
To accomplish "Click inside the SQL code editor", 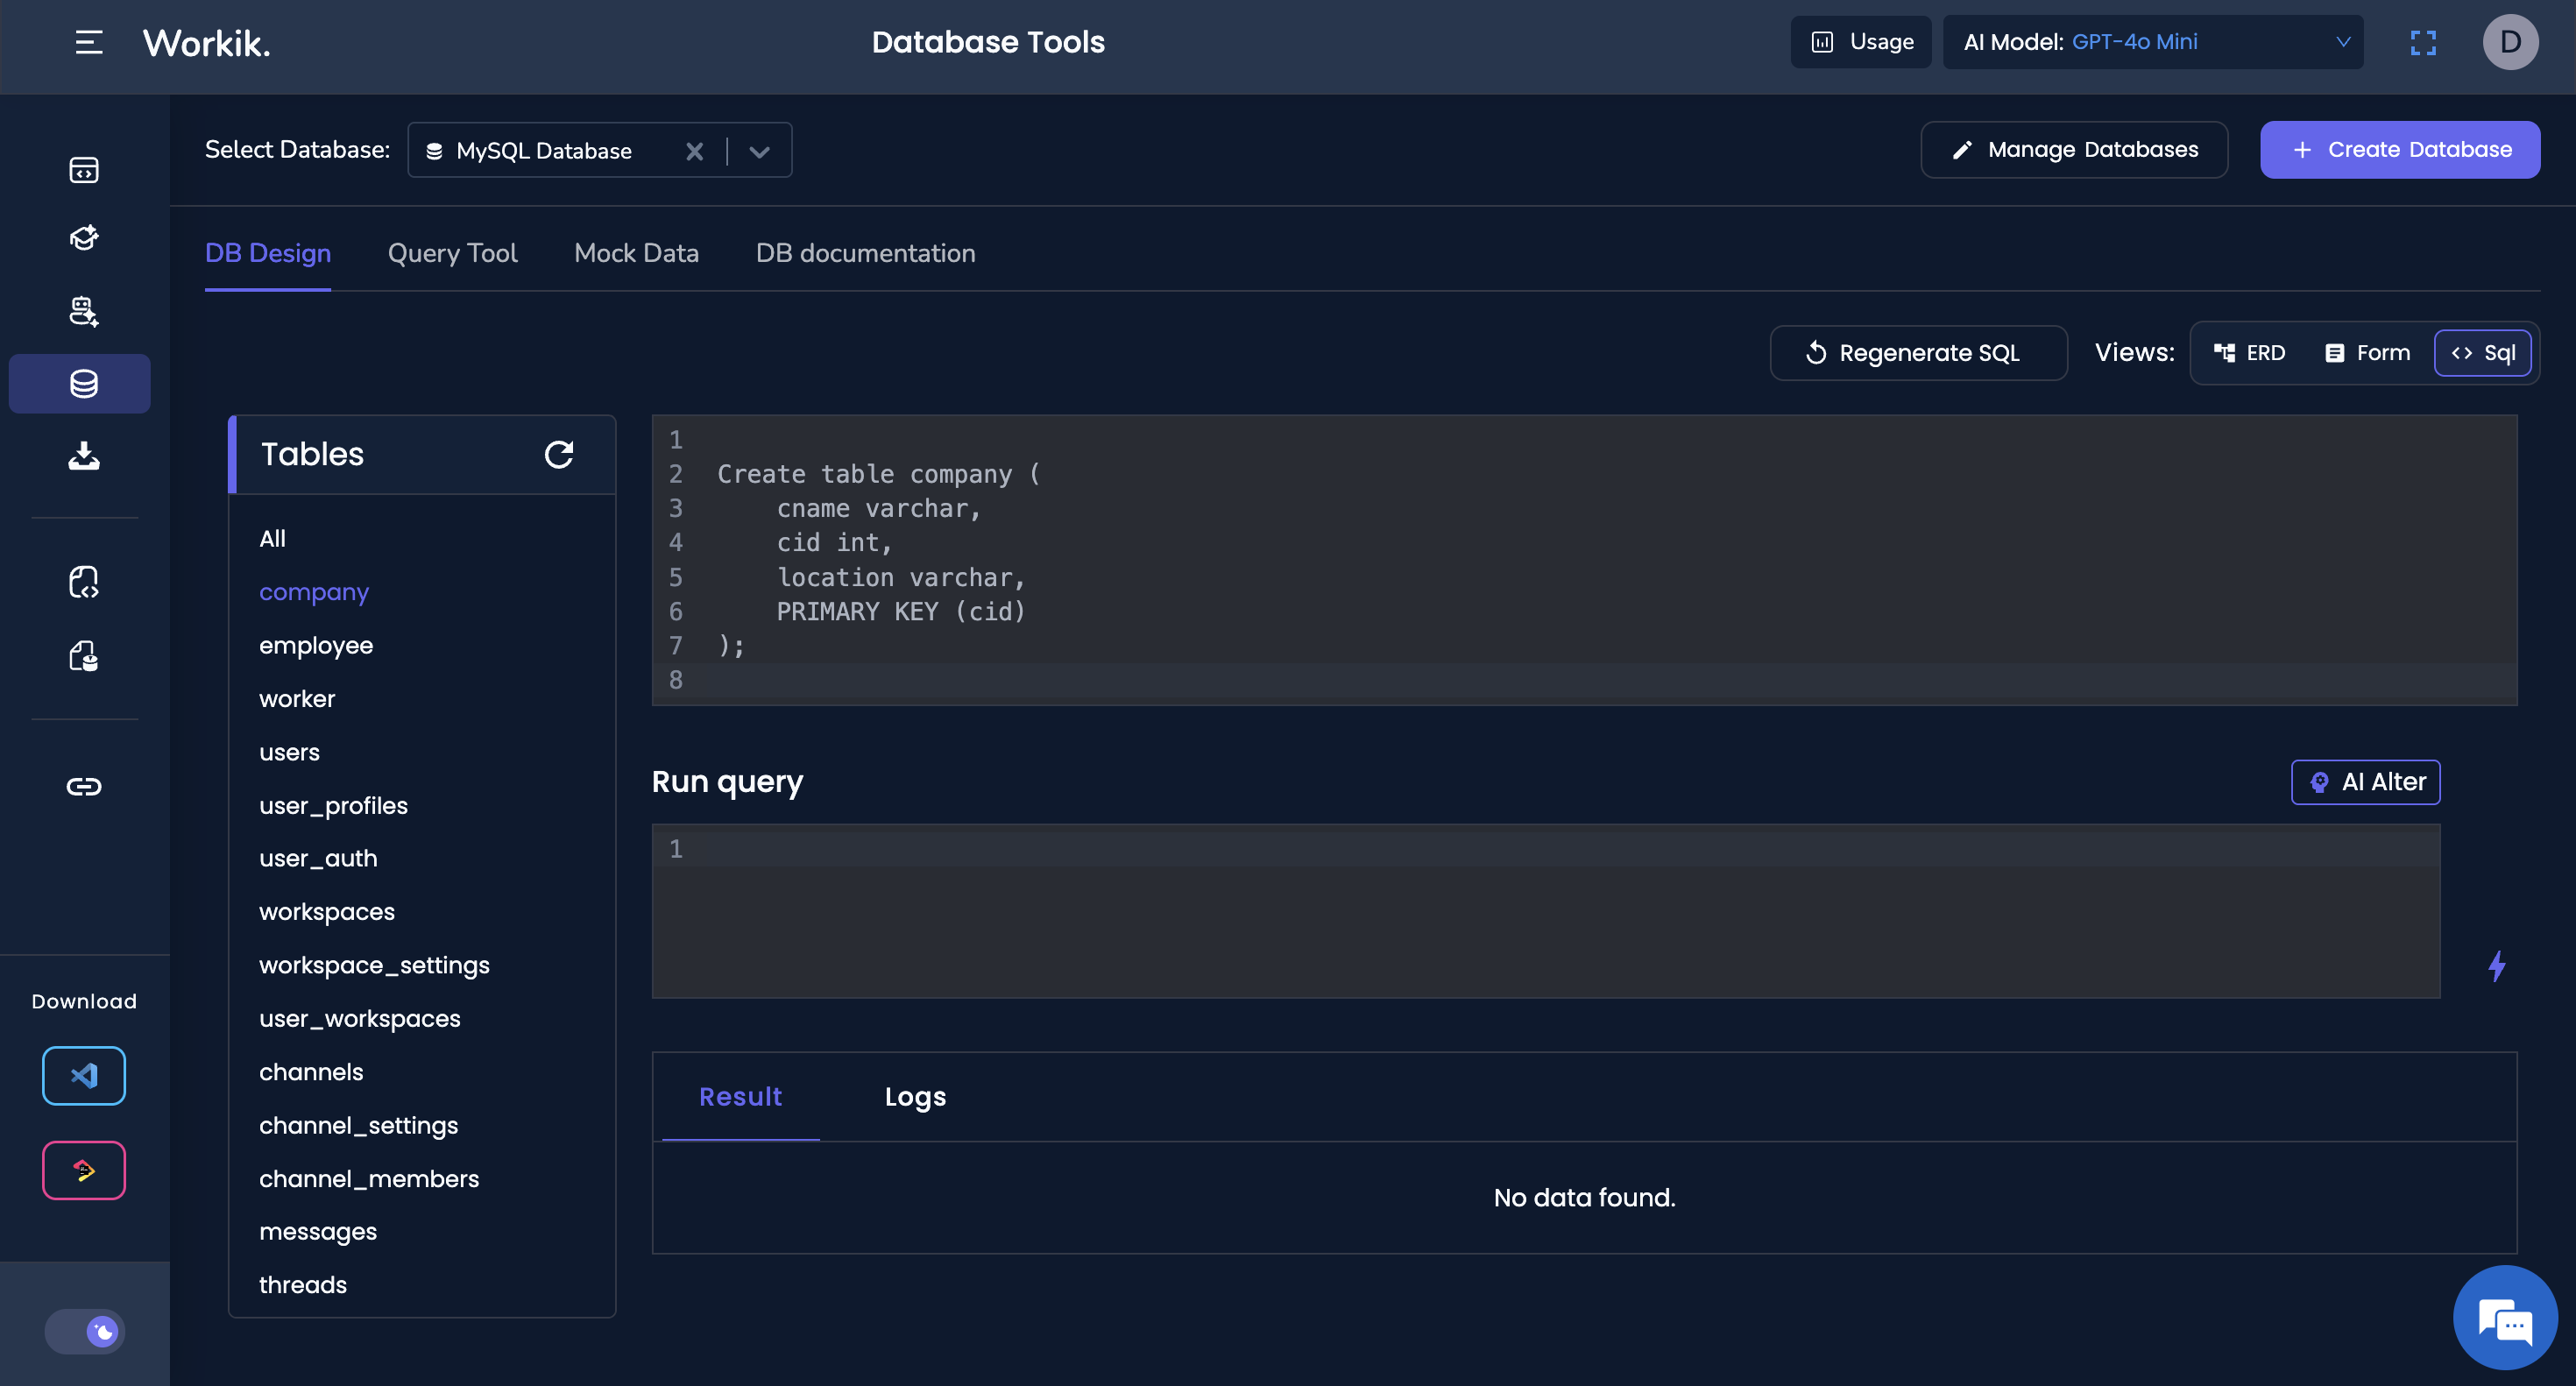I will pos(1584,560).
